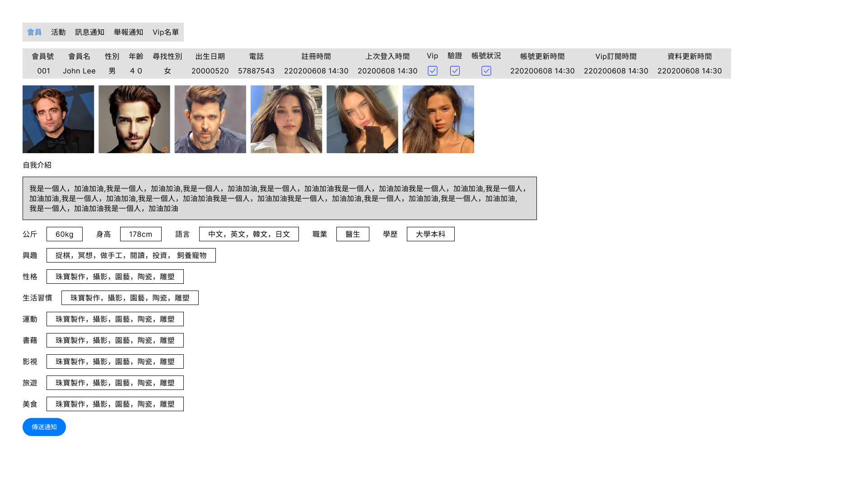
Task: Click the 178cm height field
Action: point(141,234)
